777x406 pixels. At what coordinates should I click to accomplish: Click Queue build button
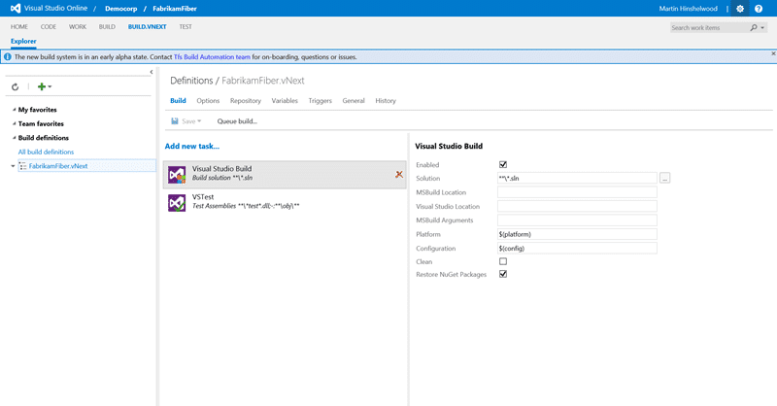pos(237,121)
